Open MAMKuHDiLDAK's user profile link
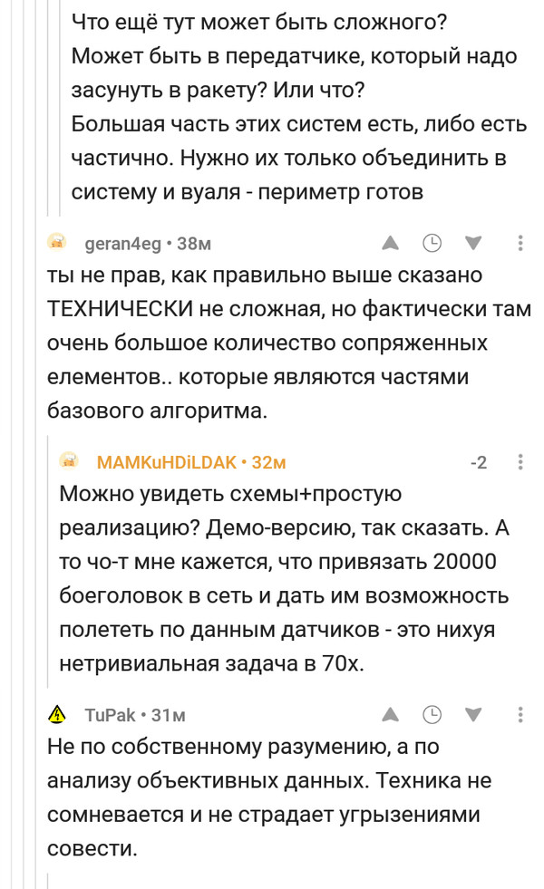 pos(166,462)
